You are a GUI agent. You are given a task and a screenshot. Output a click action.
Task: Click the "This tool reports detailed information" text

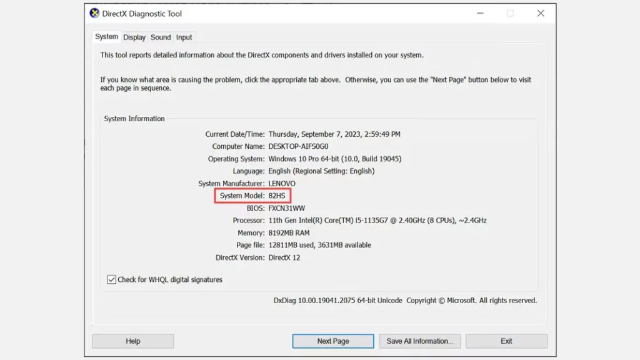[262, 55]
